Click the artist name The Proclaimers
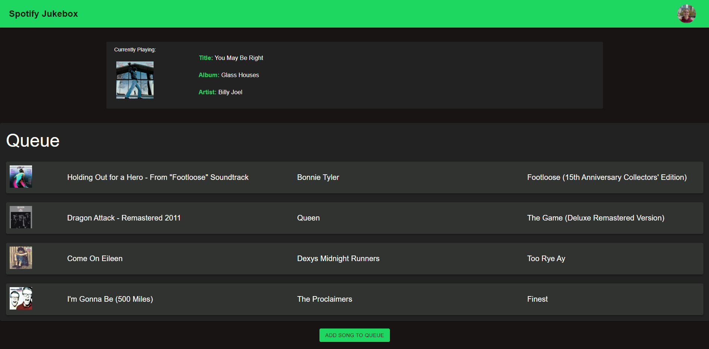 [x=324, y=299]
